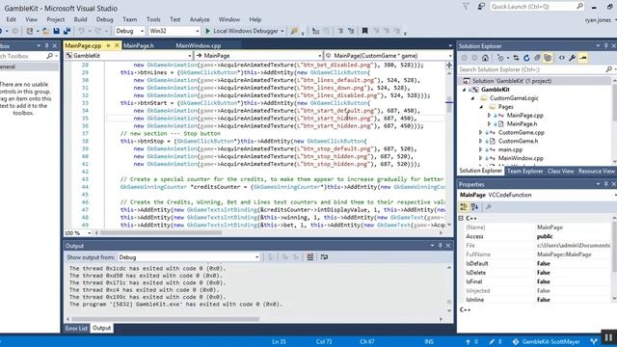Toggle auto hide pin on Output panel

tap(440, 246)
